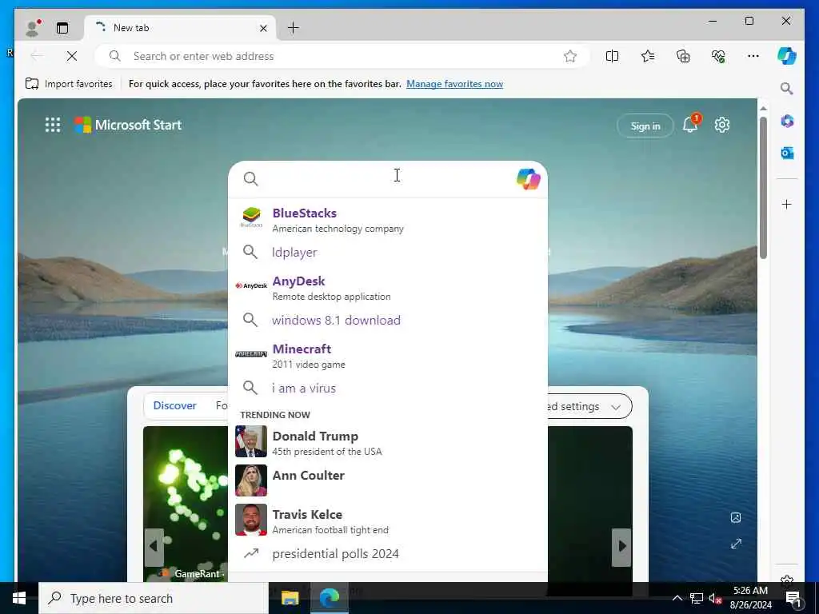Image resolution: width=819 pixels, height=614 pixels.
Task: Open the notifications bell
Action: click(690, 124)
